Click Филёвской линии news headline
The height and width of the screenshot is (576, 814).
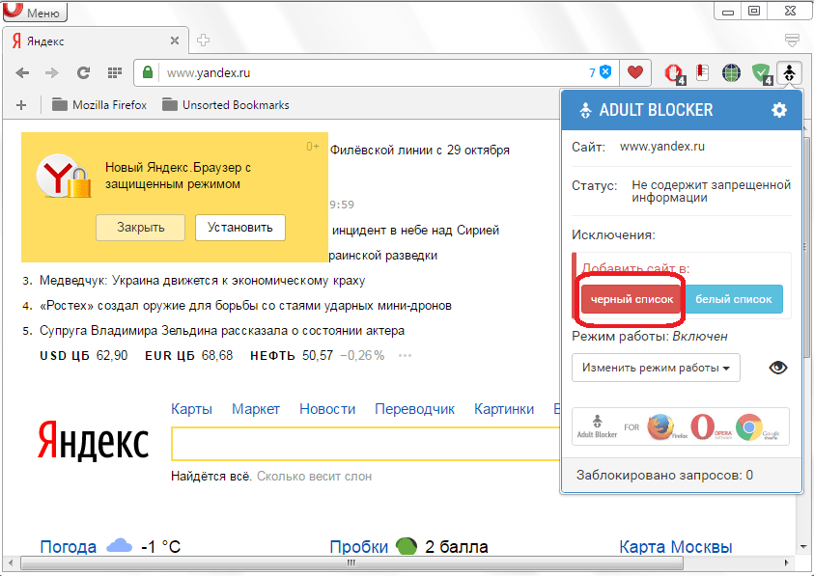[419, 151]
